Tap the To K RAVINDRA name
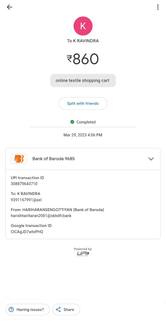 point(83,41)
